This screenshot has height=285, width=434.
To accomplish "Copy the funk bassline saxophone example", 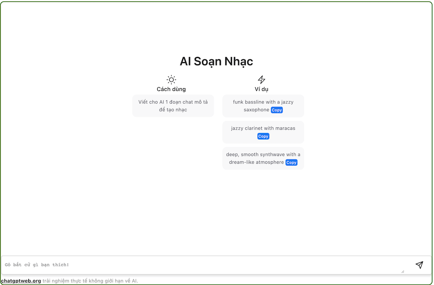I will point(277,110).
